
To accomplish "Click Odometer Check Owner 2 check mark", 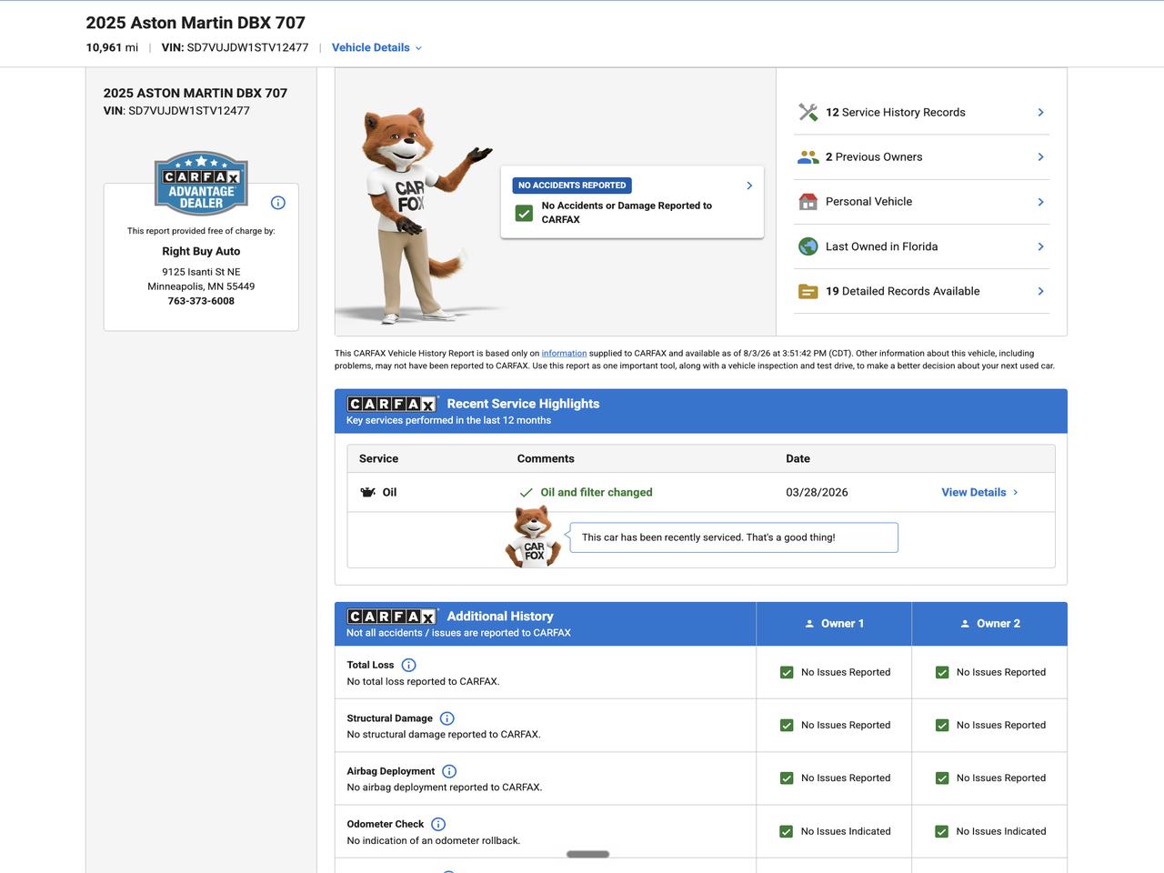I will pyautogui.click(x=942, y=832).
